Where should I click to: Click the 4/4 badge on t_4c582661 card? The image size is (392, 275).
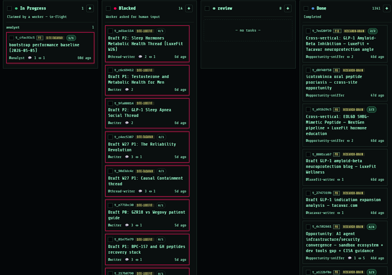tap(371, 227)
